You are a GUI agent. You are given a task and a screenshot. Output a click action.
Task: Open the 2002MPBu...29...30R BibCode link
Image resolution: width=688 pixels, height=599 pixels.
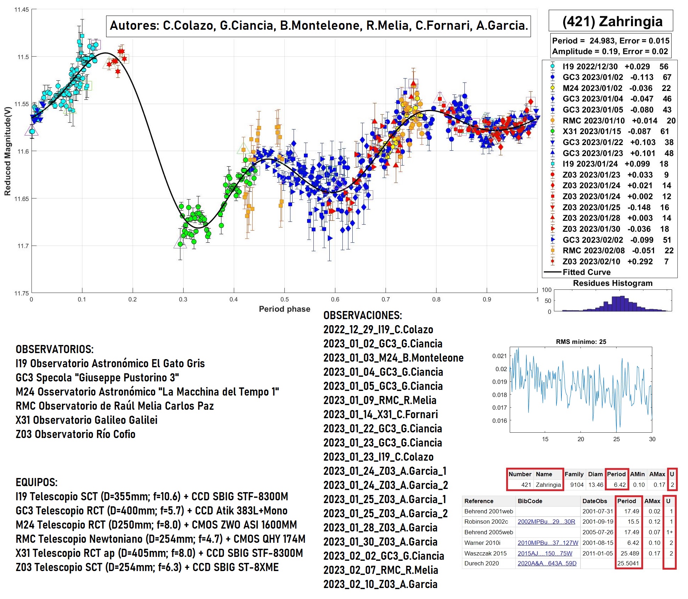546,522
